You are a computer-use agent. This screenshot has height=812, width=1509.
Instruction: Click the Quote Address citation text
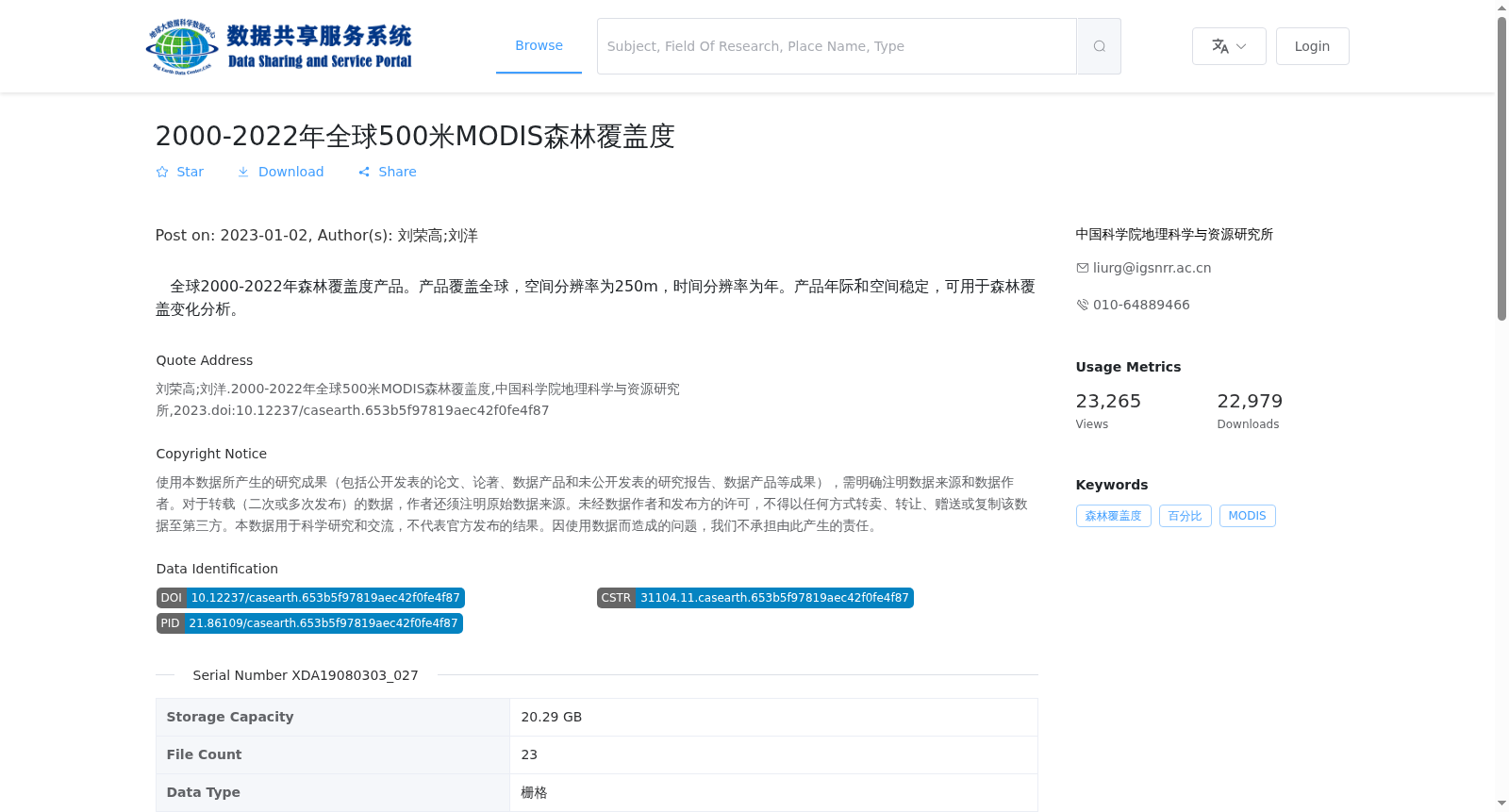point(418,400)
